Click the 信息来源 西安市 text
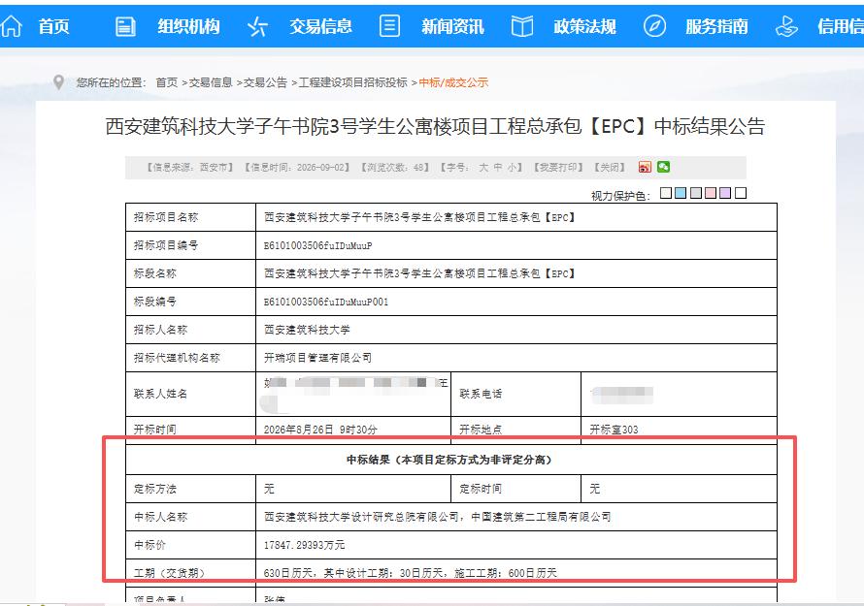The image size is (864, 606). (x=190, y=168)
